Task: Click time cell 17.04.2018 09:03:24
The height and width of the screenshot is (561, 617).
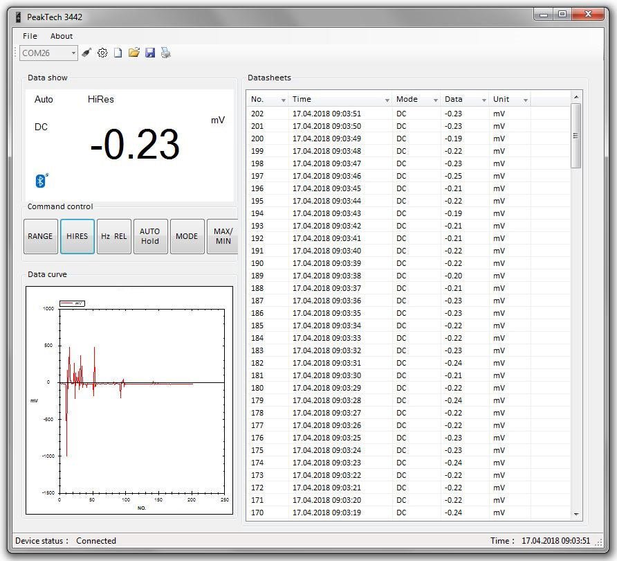Action: pyautogui.click(x=326, y=450)
